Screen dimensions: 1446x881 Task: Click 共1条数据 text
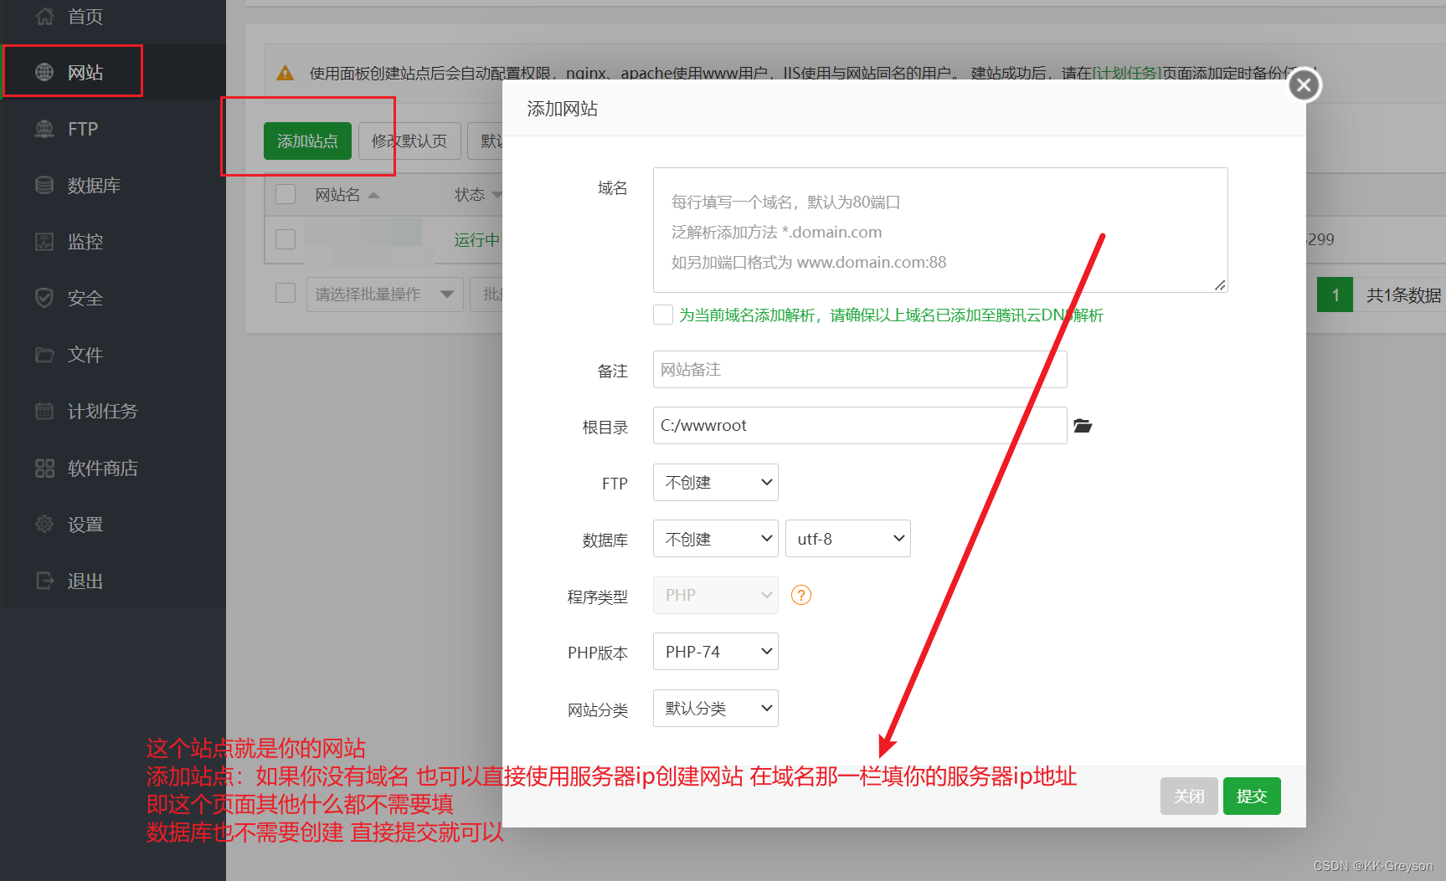pos(1403,295)
